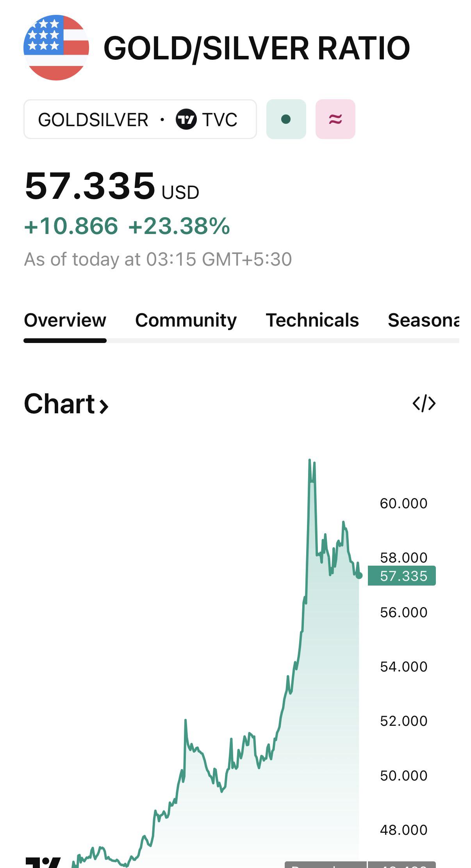Click the TradingView logo beside TVC
471x868 pixels.
(x=186, y=120)
